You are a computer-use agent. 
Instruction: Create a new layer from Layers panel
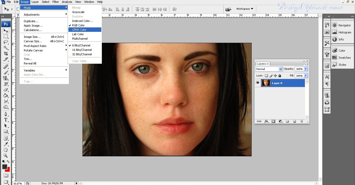[294, 121]
